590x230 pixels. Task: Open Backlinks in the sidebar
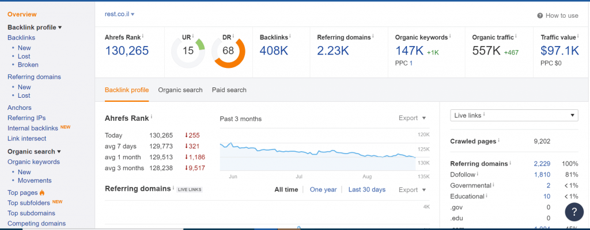pos(21,37)
